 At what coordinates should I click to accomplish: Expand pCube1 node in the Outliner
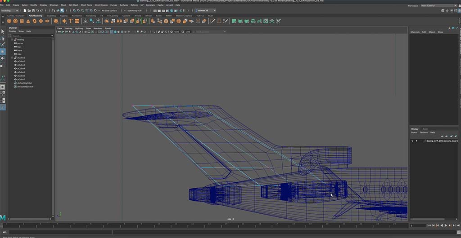tap(13, 57)
